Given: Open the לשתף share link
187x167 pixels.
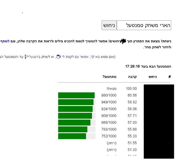Looking at the screenshot, I should click(x=5, y=41).
